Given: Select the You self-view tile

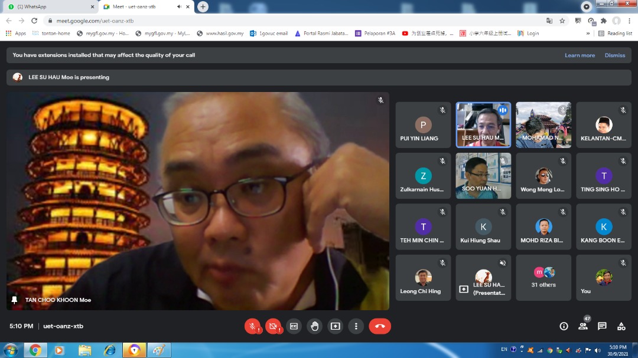Looking at the screenshot, I should [604, 278].
